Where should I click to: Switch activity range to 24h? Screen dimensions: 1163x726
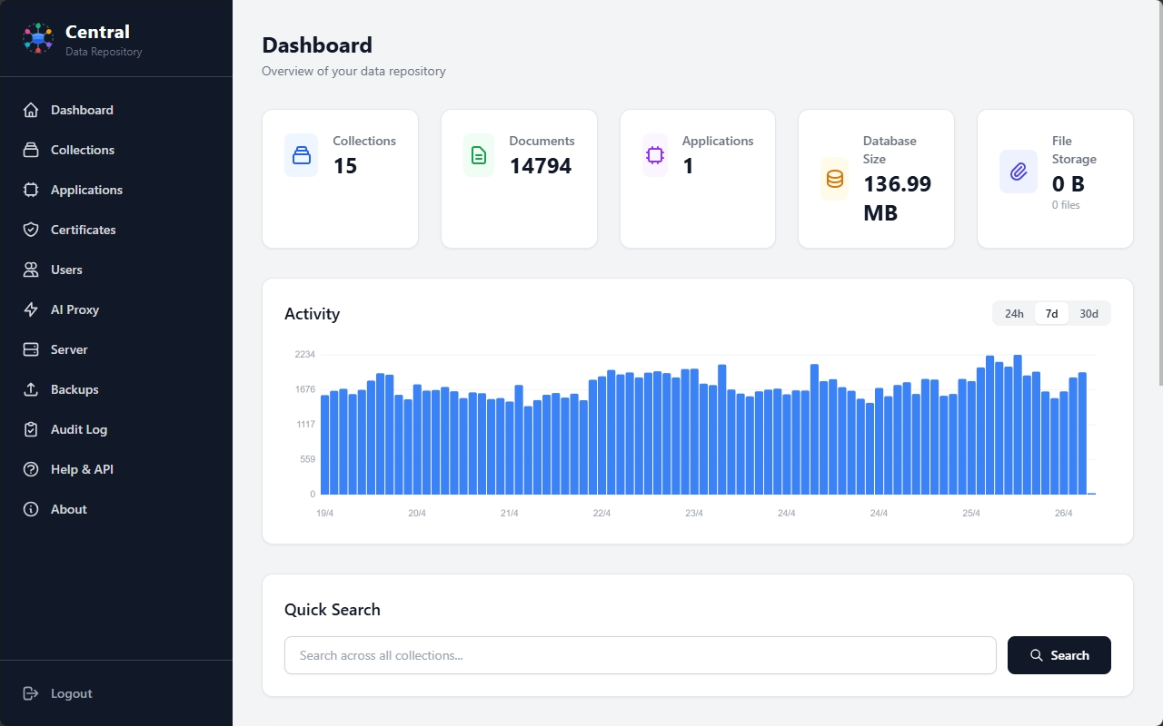pyautogui.click(x=1014, y=314)
